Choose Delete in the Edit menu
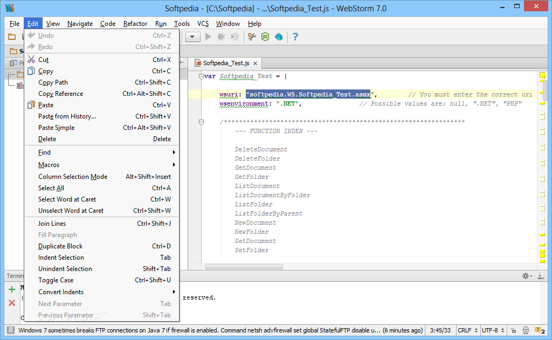Viewport: 552px width, 340px height. (x=102, y=139)
